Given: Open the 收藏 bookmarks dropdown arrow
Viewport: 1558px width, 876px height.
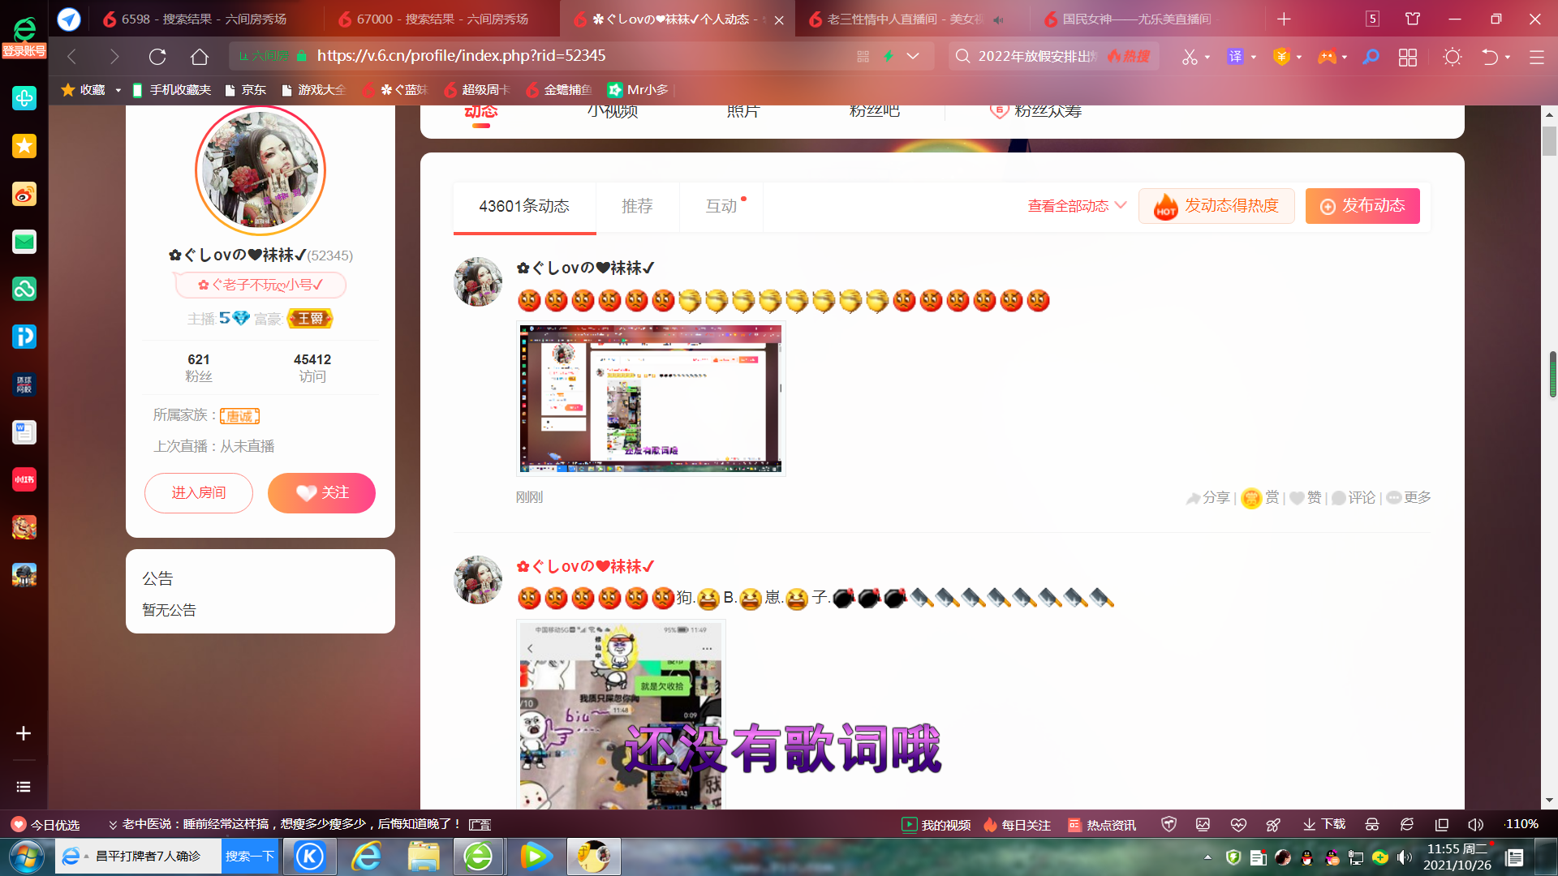Looking at the screenshot, I should tap(118, 90).
